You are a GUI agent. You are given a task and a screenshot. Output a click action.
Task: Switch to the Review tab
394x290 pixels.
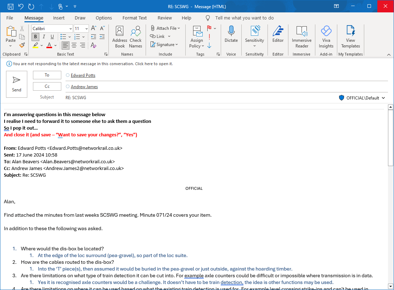[165, 18]
